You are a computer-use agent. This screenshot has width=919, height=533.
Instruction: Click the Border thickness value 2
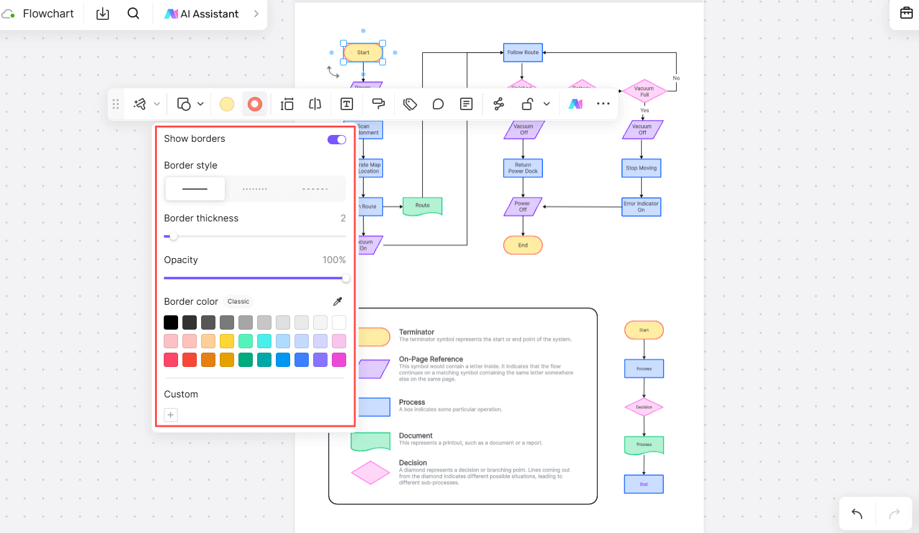tap(343, 218)
